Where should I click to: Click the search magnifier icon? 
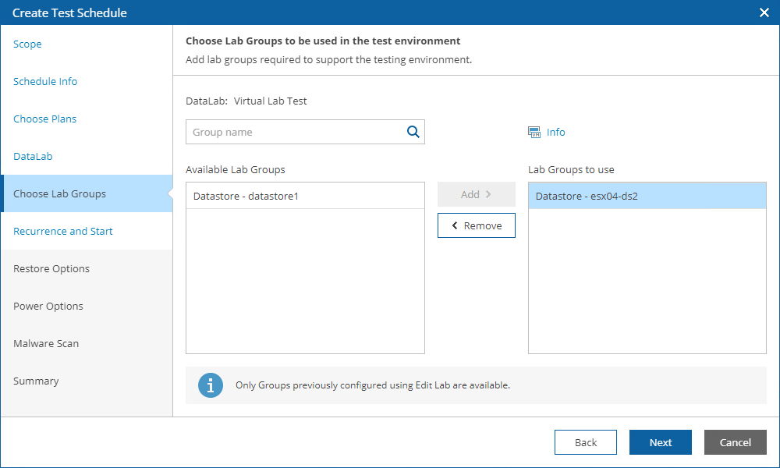pos(413,132)
